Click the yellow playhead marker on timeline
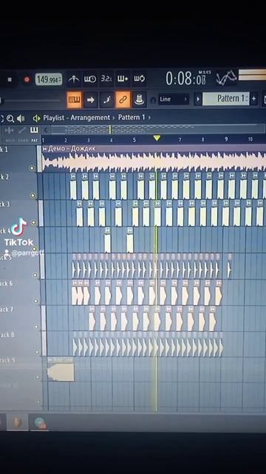266x474 pixels. coord(157,138)
